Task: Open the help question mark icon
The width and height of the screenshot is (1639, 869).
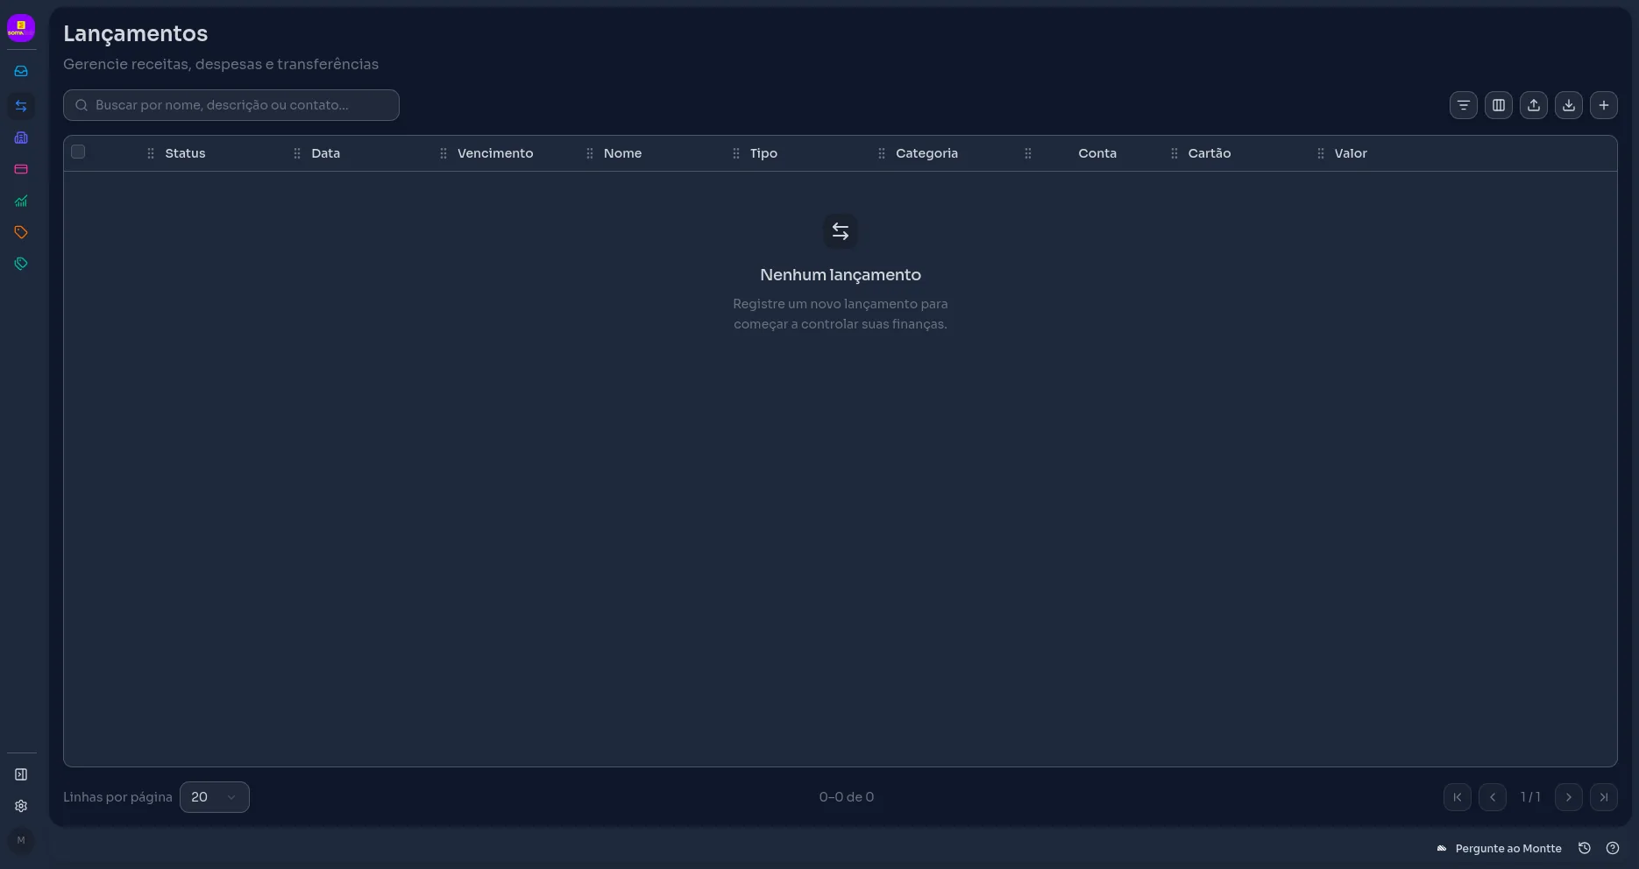Action: pyautogui.click(x=1613, y=848)
